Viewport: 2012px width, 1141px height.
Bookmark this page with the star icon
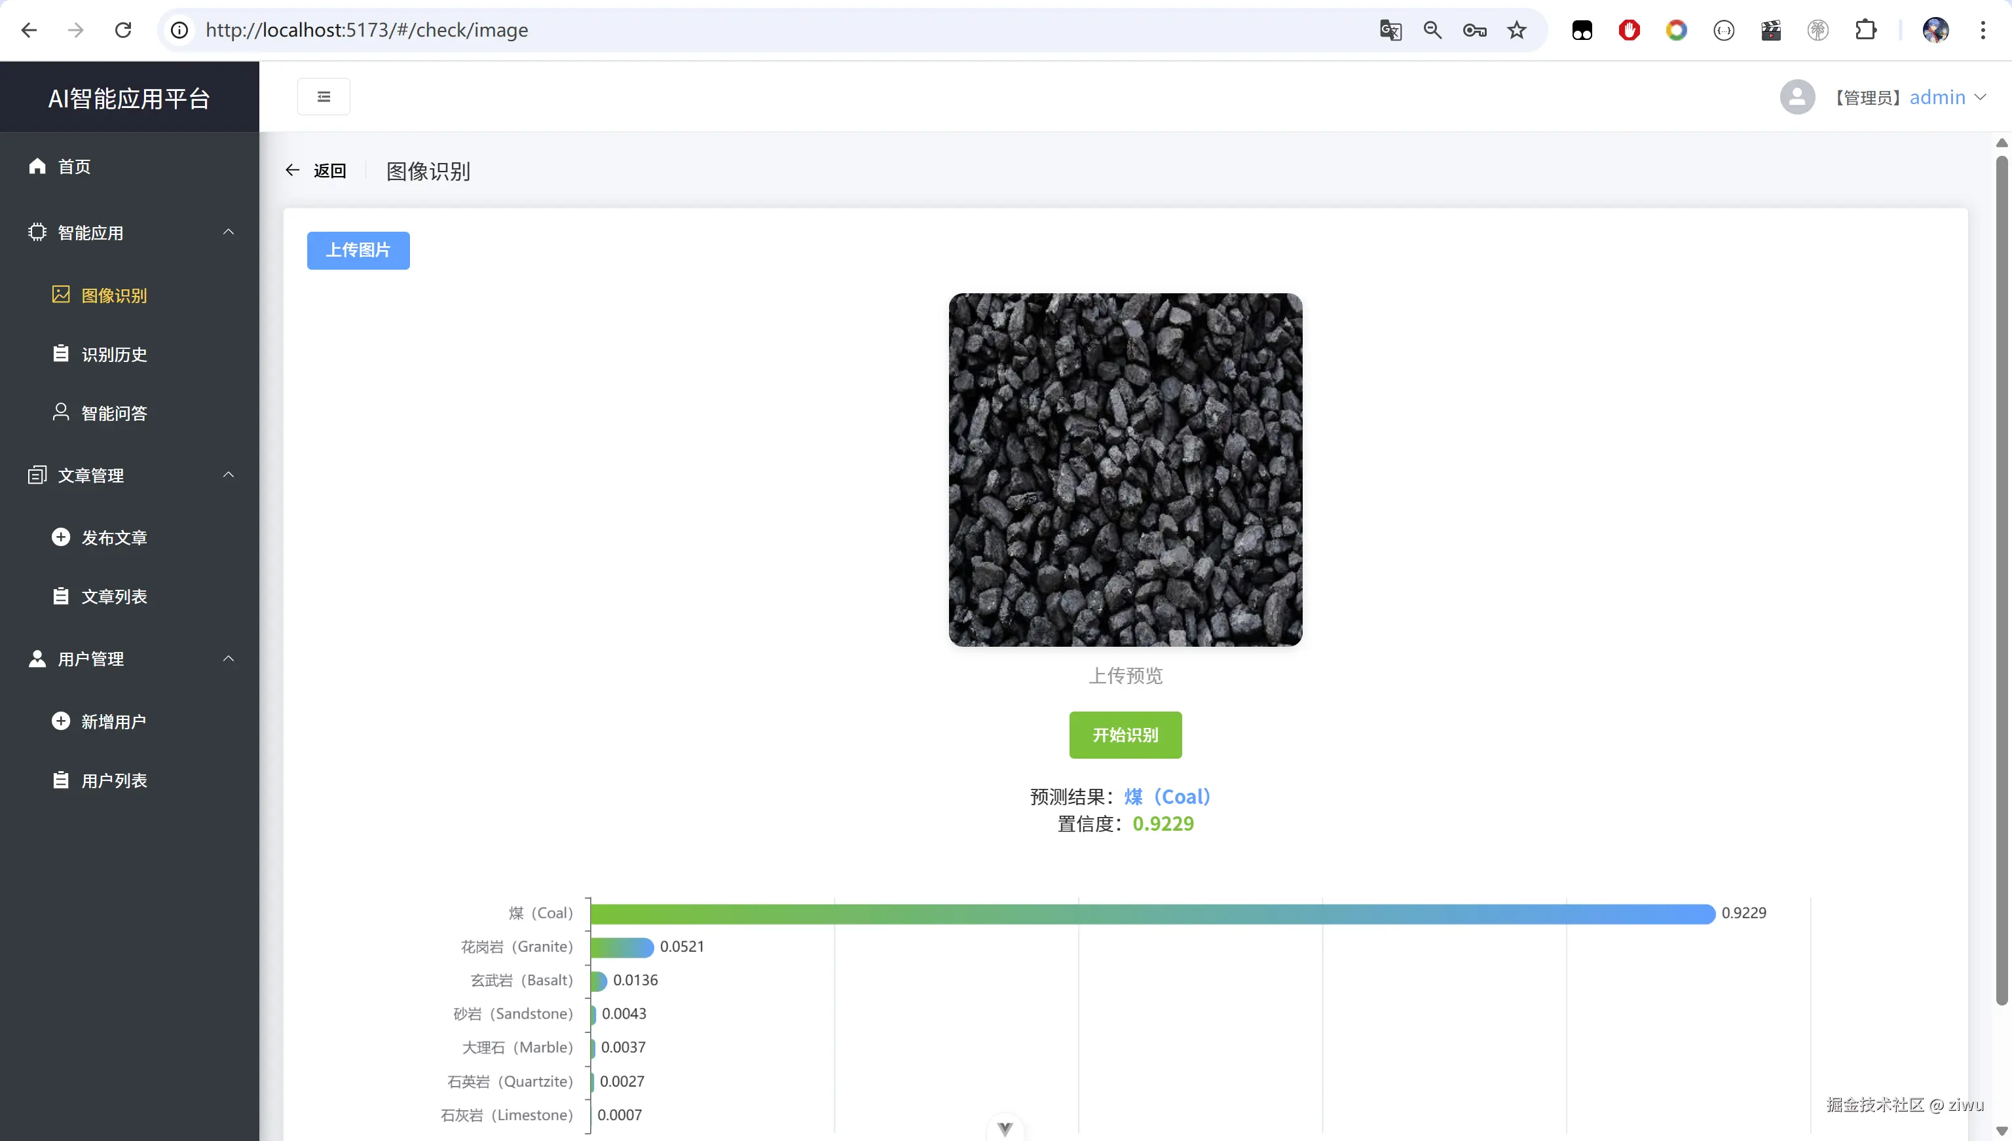(1517, 29)
